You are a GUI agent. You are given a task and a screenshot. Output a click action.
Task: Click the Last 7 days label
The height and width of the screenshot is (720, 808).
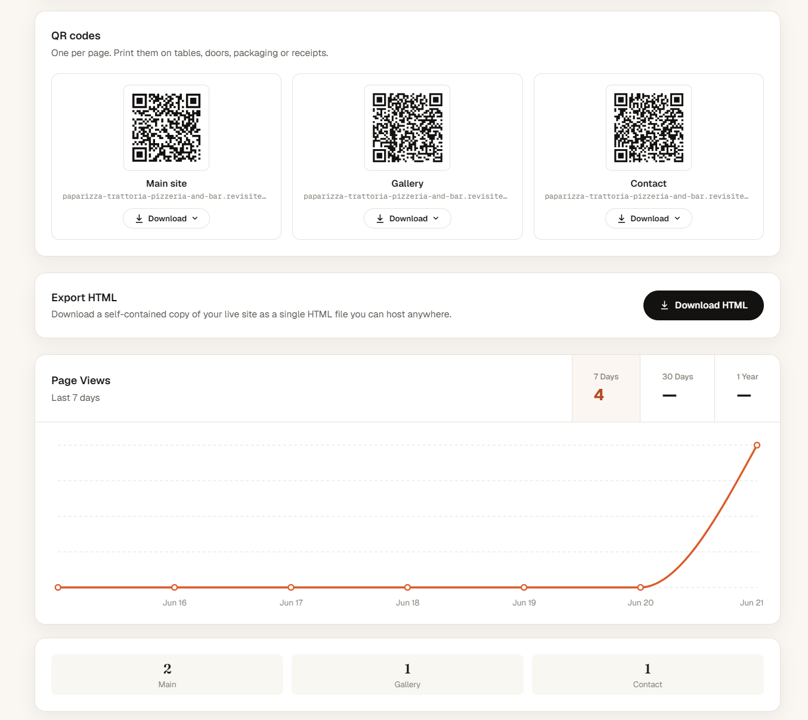(76, 398)
